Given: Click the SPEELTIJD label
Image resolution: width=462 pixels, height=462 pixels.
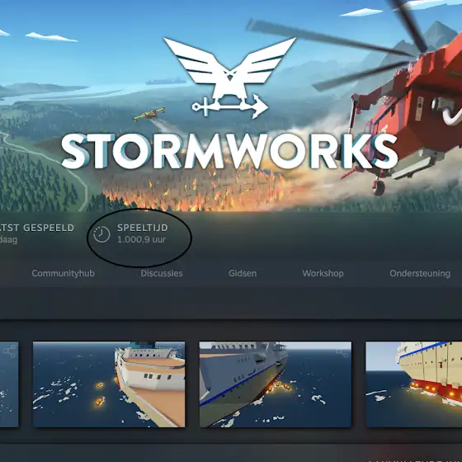Looking at the screenshot, I should point(143,228).
